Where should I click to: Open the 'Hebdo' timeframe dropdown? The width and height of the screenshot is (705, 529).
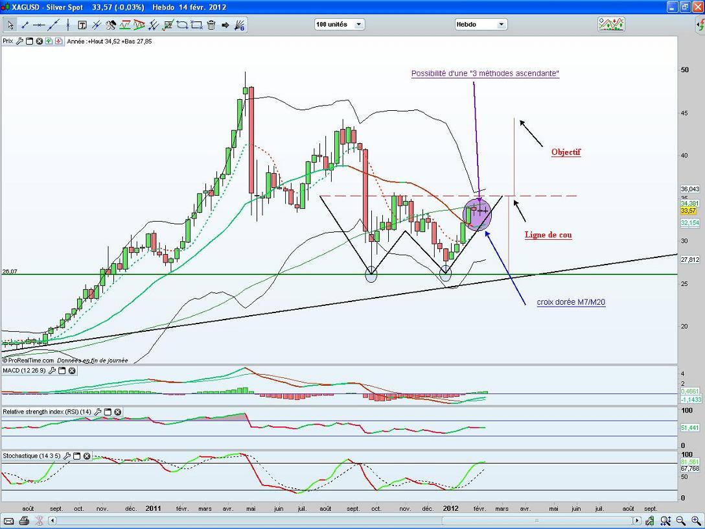[x=480, y=25]
